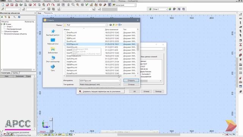The height and width of the screenshot is (137, 243).
Task: Sort files by Дата изменения column header
Action: click(x=112, y=29)
